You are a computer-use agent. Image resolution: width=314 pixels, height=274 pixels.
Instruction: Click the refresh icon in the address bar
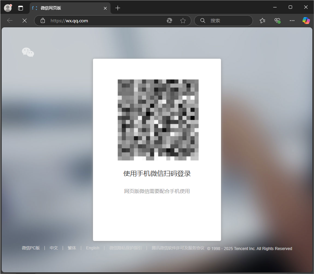pos(169,21)
